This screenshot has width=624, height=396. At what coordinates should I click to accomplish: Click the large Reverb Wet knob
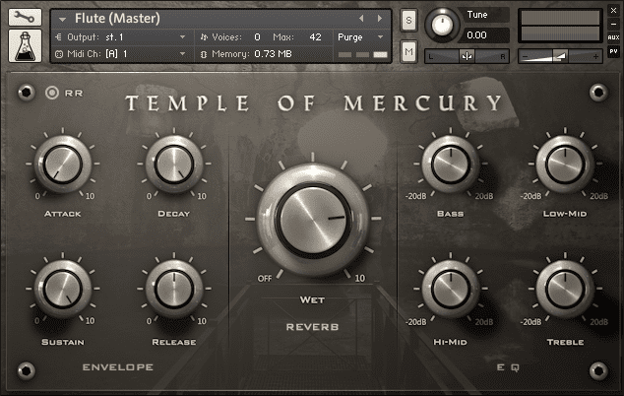[x=313, y=220]
